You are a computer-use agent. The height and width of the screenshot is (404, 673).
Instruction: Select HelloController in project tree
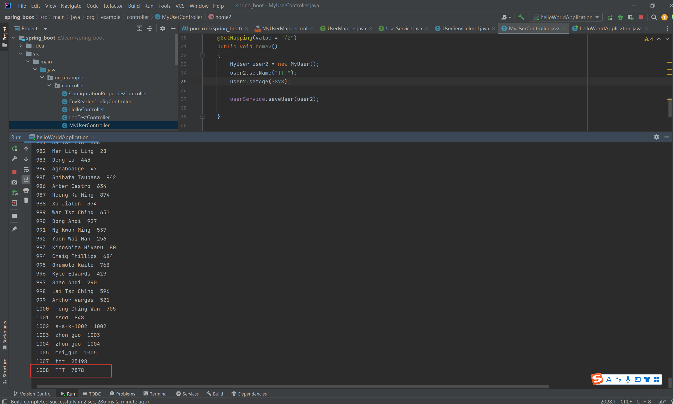click(x=86, y=109)
